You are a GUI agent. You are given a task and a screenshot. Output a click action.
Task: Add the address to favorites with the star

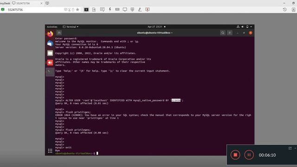77,9
